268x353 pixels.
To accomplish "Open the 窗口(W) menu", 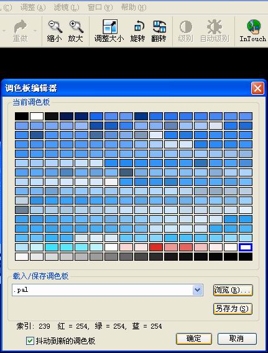I will [x=100, y=7].
